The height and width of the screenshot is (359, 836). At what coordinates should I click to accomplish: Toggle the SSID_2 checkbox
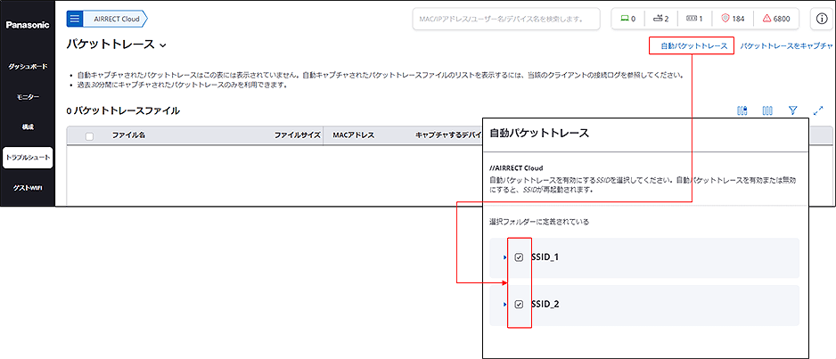tap(519, 304)
